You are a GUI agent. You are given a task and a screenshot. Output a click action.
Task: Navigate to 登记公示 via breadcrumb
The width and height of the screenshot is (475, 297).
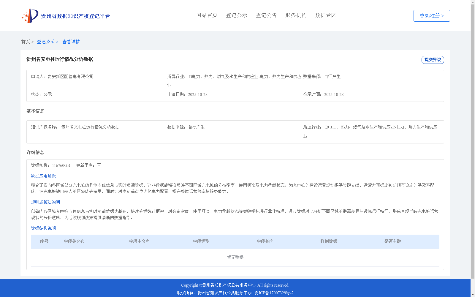pyautogui.click(x=45, y=42)
